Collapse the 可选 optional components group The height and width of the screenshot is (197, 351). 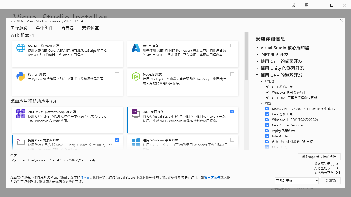click(x=262, y=103)
